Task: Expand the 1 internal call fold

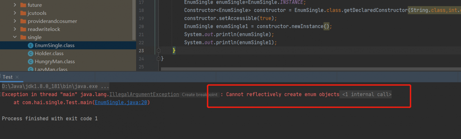Action: pyautogui.click(x=366, y=94)
